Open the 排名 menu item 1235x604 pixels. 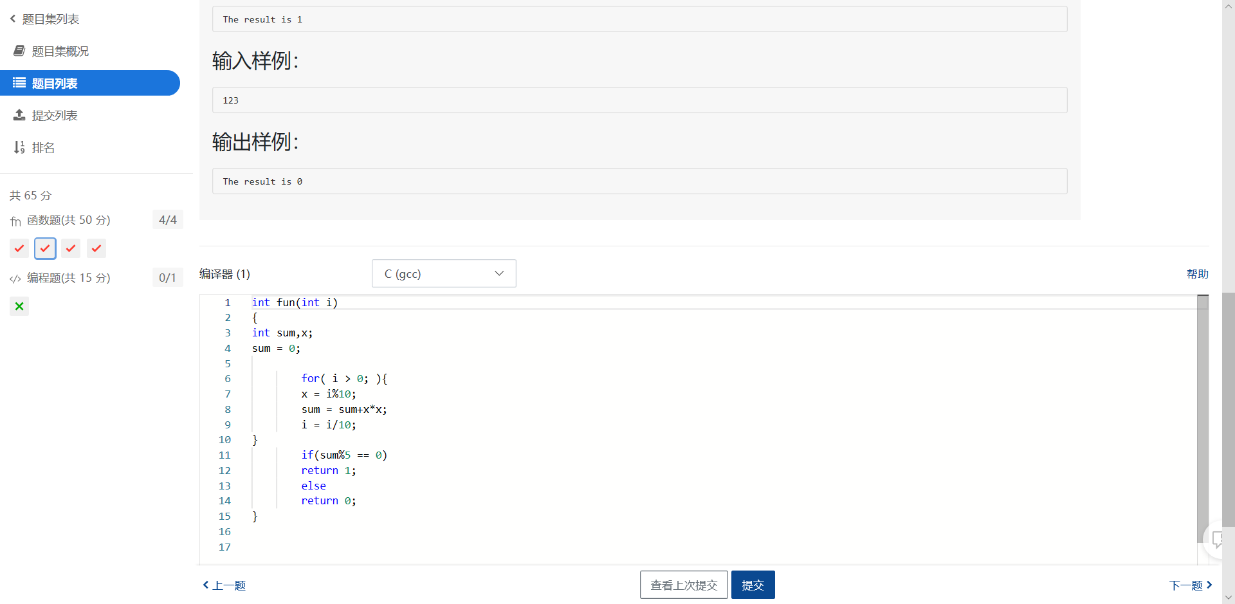tap(43, 147)
